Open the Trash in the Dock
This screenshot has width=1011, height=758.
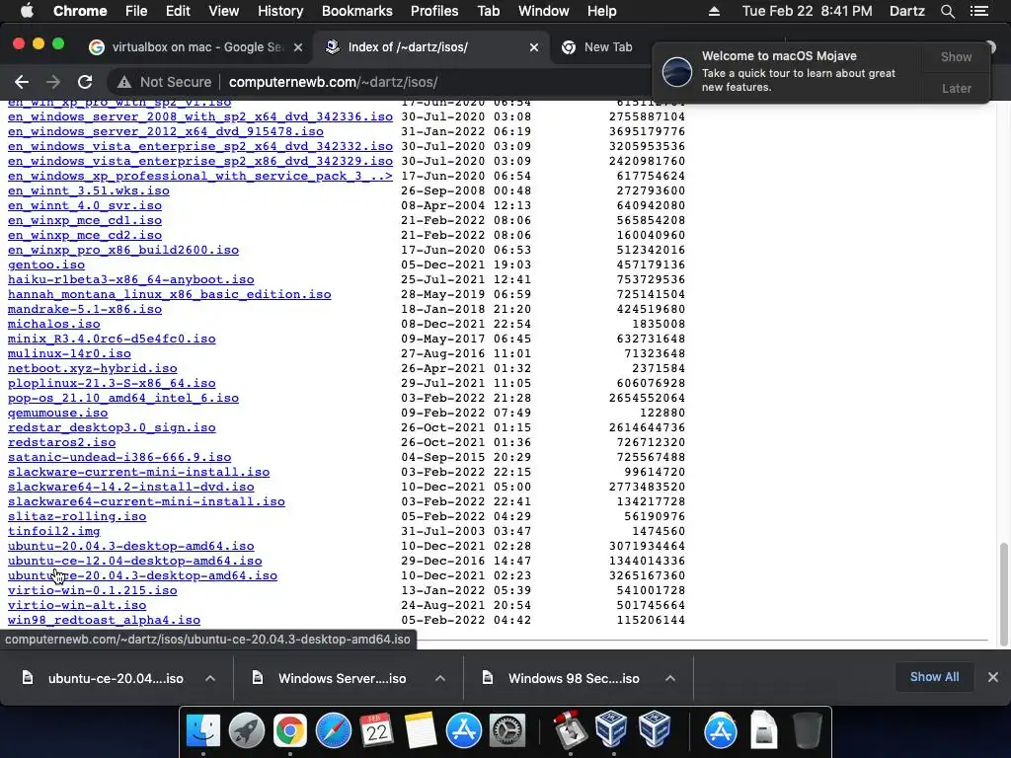[807, 731]
